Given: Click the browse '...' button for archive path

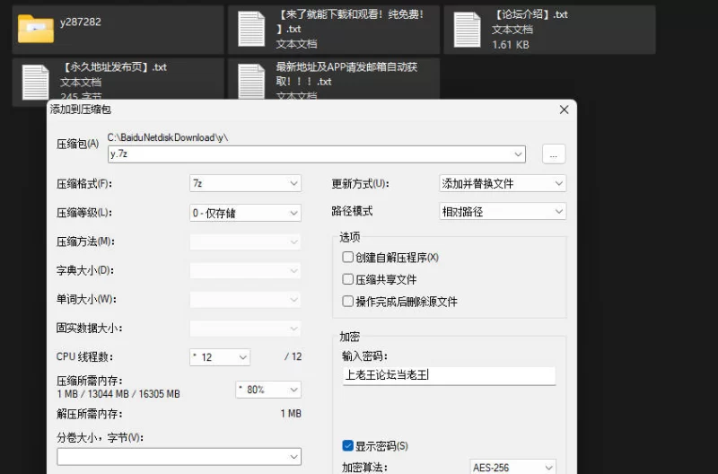Looking at the screenshot, I should [x=554, y=154].
